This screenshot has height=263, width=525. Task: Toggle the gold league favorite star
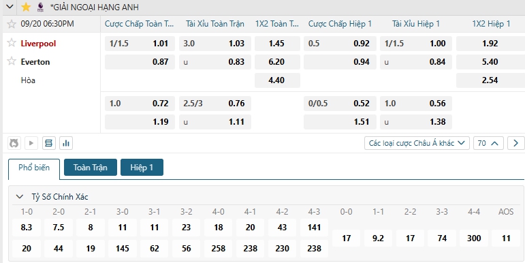coord(26,7)
